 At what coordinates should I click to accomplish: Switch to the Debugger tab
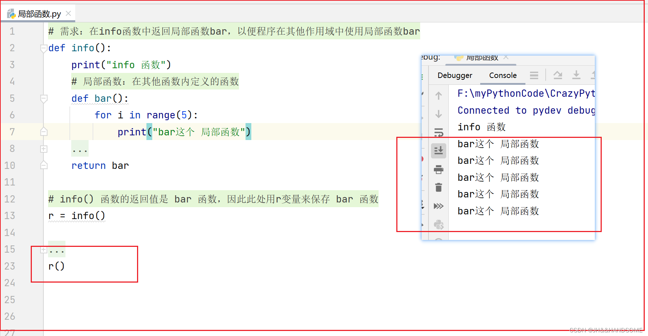[455, 75]
